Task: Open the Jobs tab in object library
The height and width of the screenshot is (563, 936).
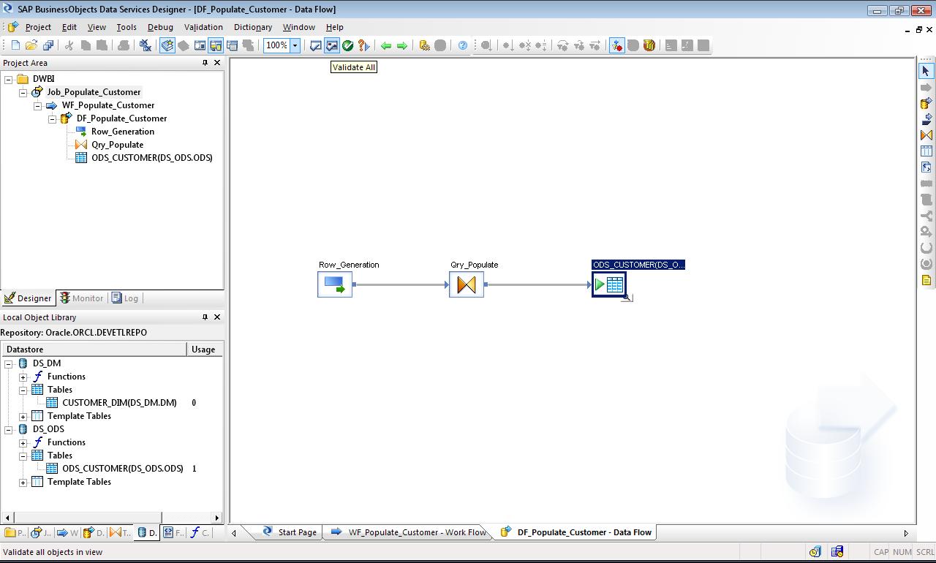Action: [x=41, y=533]
